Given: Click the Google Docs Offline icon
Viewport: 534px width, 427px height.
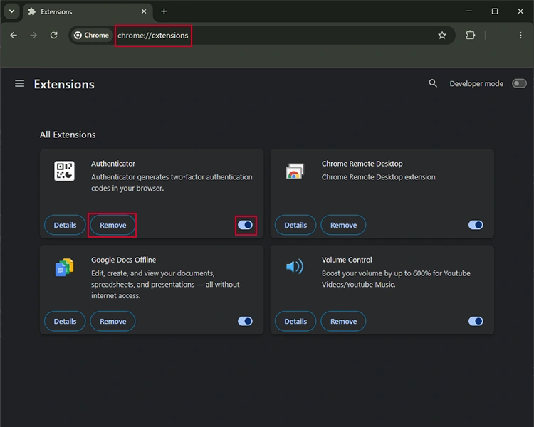Looking at the screenshot, I should pos(64,268).
